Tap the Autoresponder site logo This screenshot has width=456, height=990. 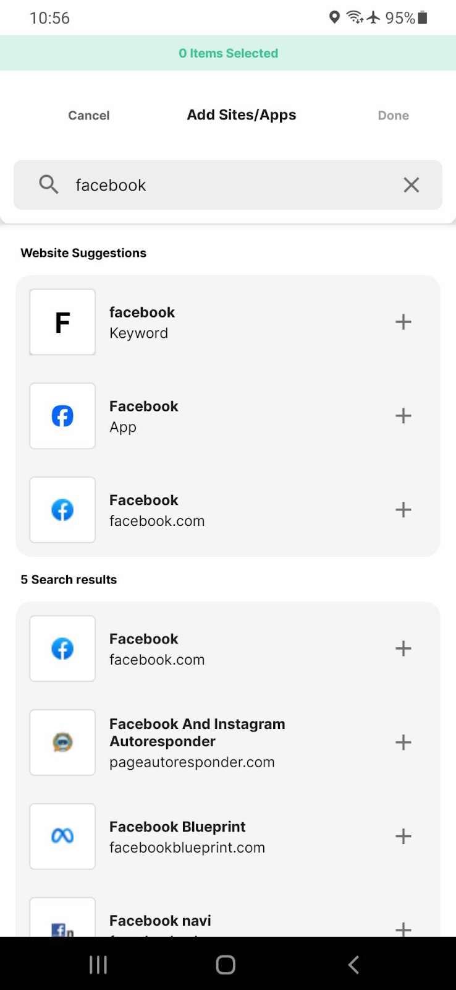point(62,742)
